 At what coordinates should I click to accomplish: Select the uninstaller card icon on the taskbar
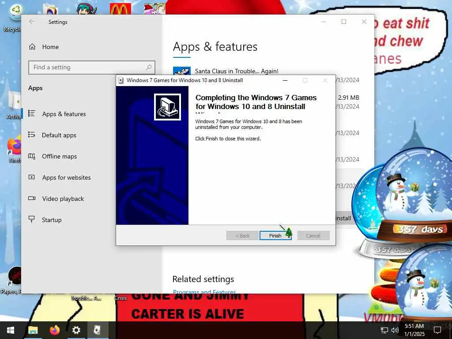tap(98, 330)
